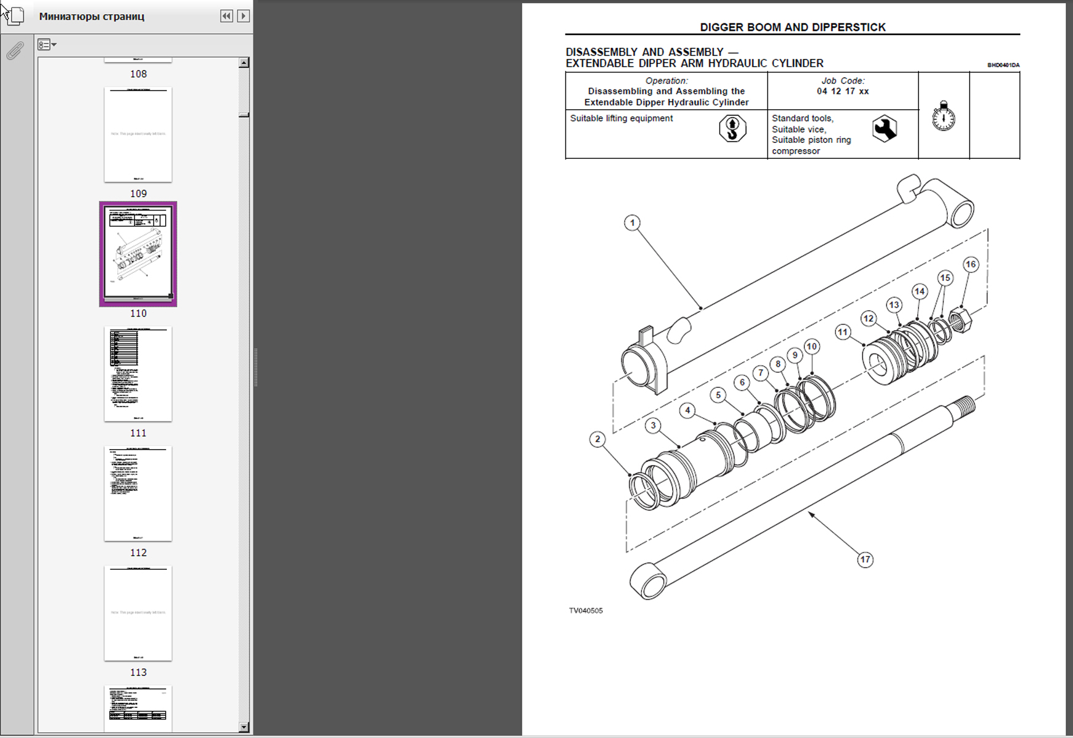Open the Attachments paperclip panel
The width and height of the screenshot is (1073, 738).
tap(15, 51)
